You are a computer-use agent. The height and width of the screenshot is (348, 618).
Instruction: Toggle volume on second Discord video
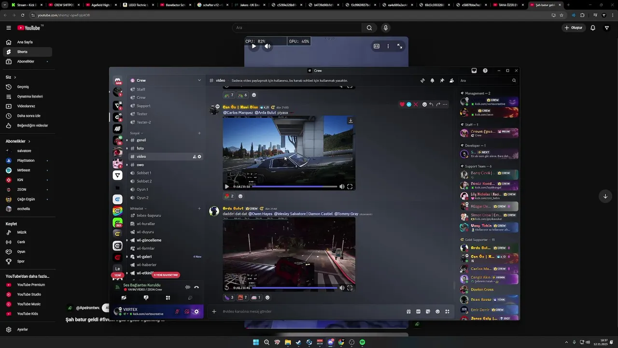pos(342,288)
